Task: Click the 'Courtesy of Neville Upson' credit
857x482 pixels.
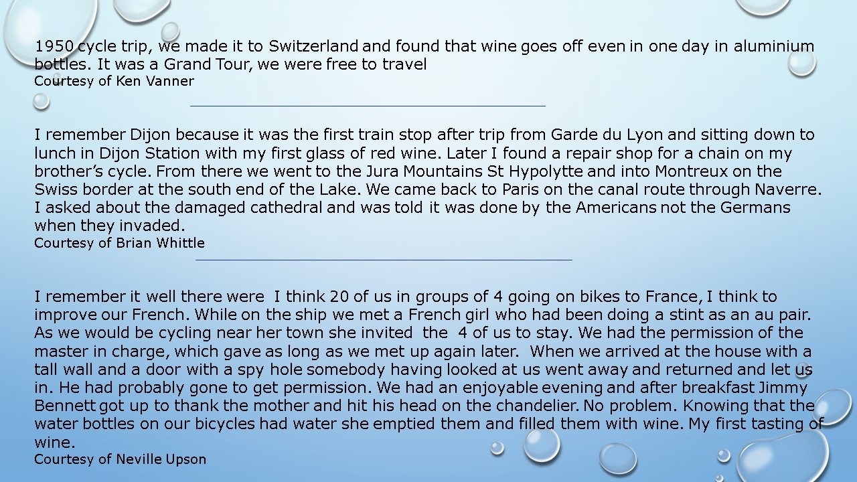Action: tap(120, 459)
